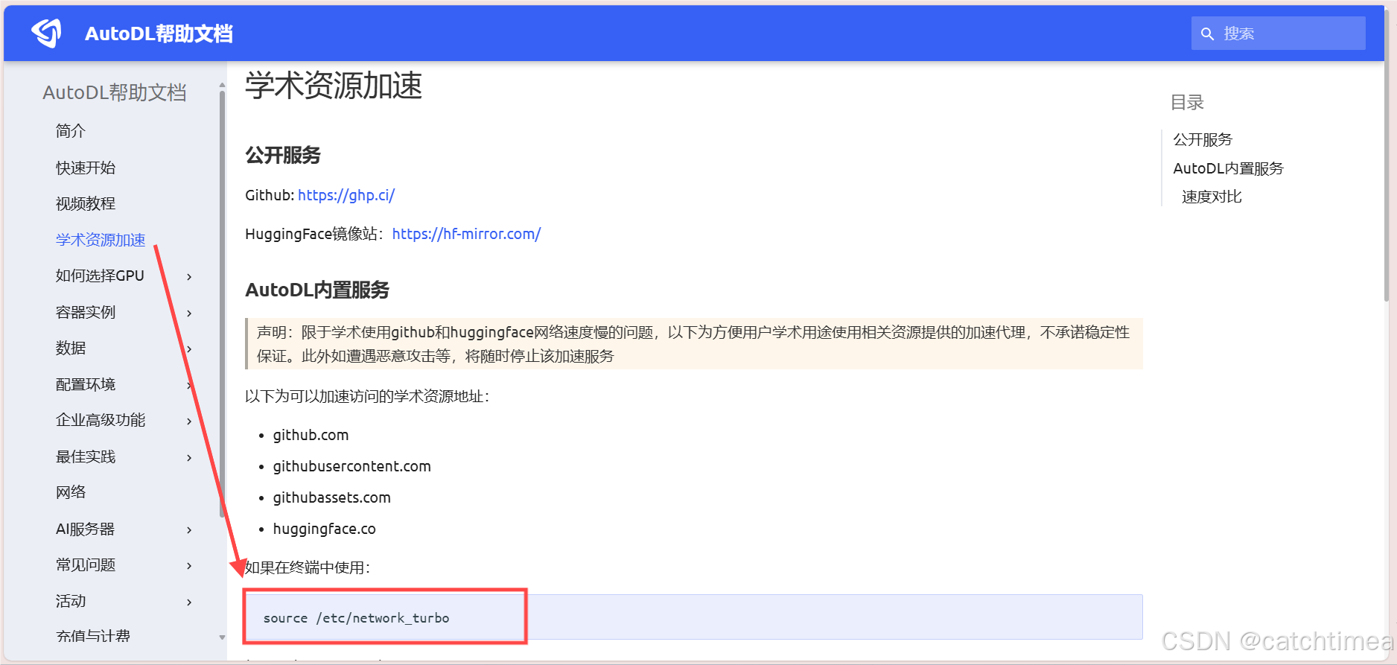This screenshot has height=665, width=1397.
Task: Open 网络 in the sidebar
Action: pos(71,492)
